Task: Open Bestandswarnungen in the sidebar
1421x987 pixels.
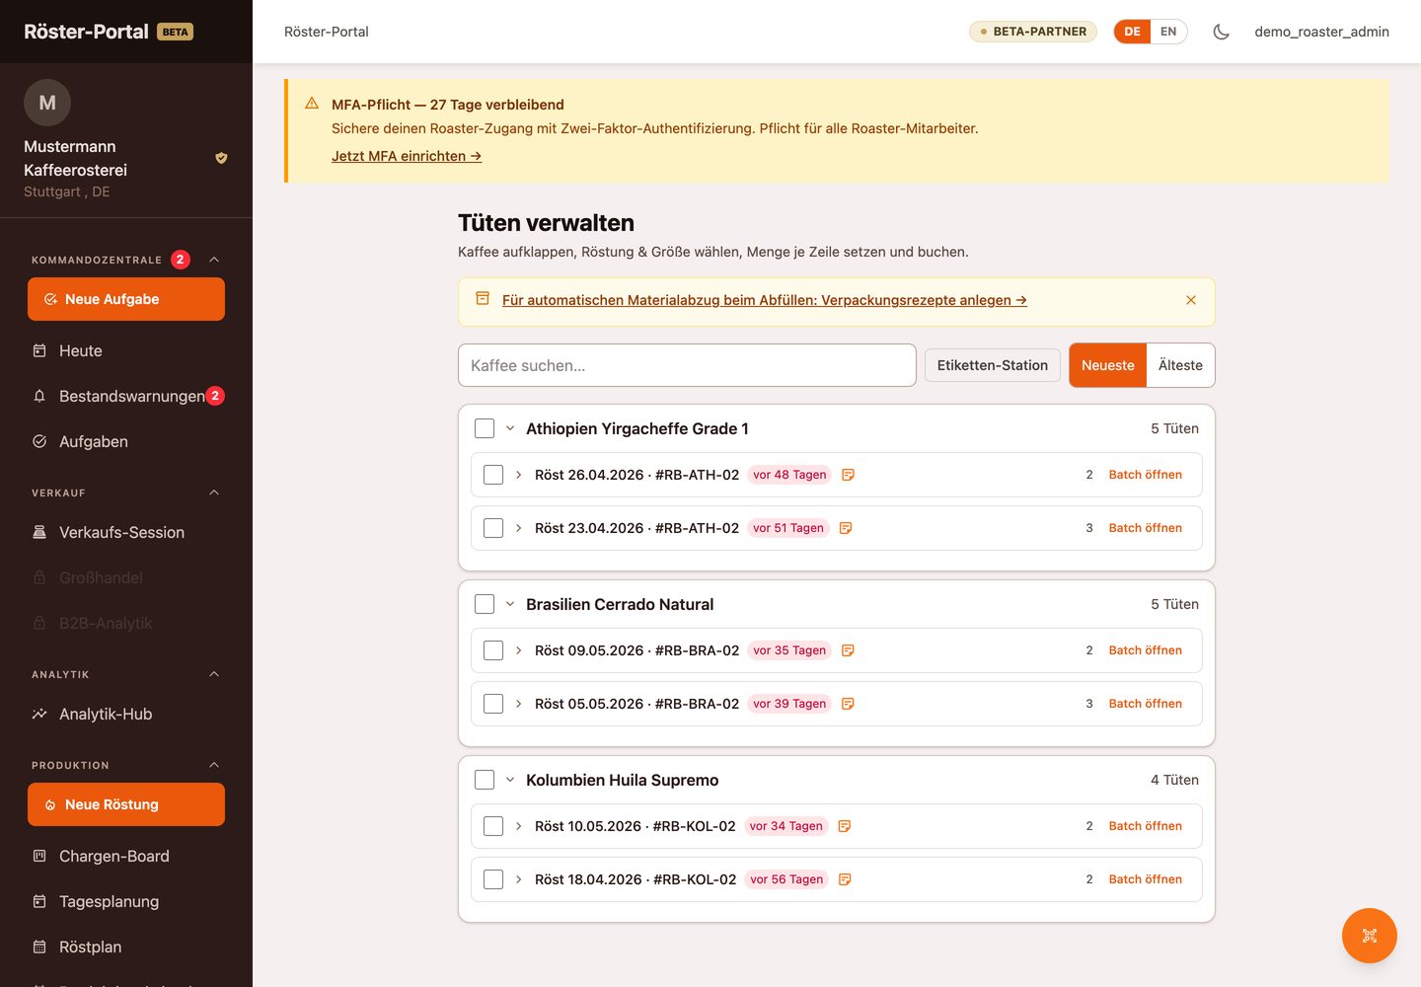Action: tap(126, 396)
